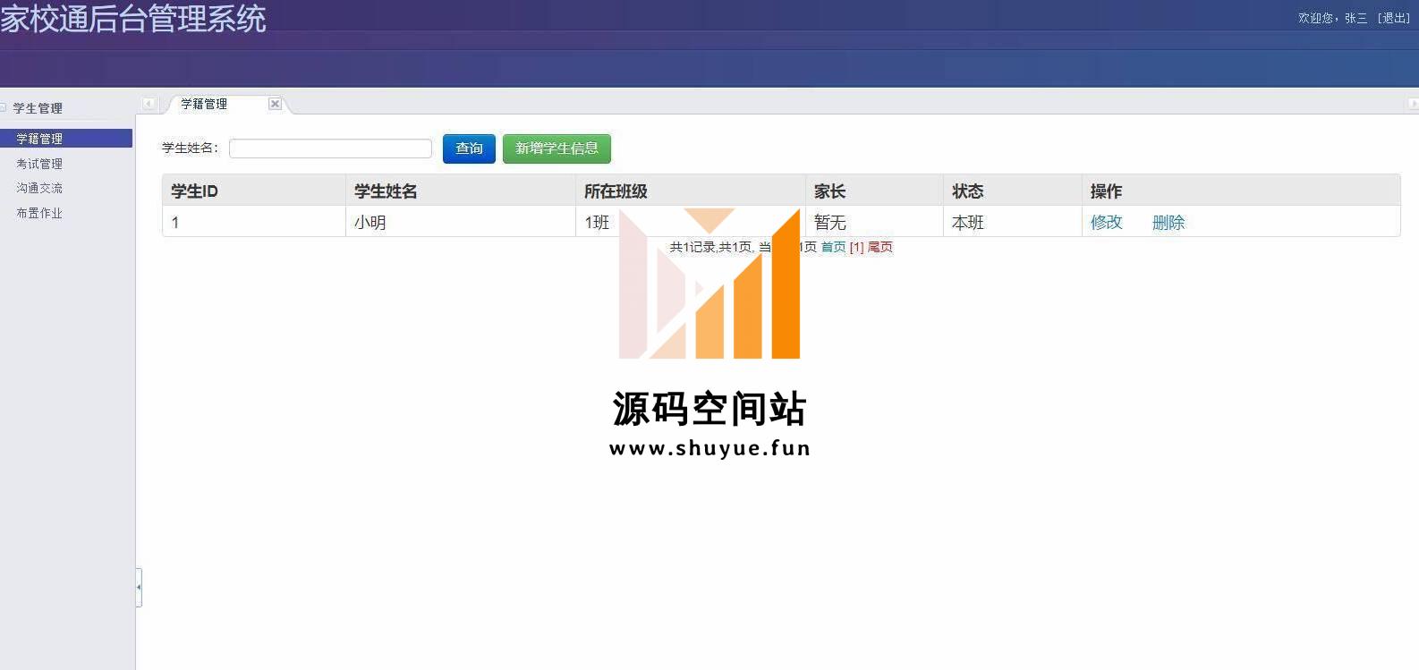
Task: Click the 欢迎您，张三 greeting text
Action: [1332, 18]
